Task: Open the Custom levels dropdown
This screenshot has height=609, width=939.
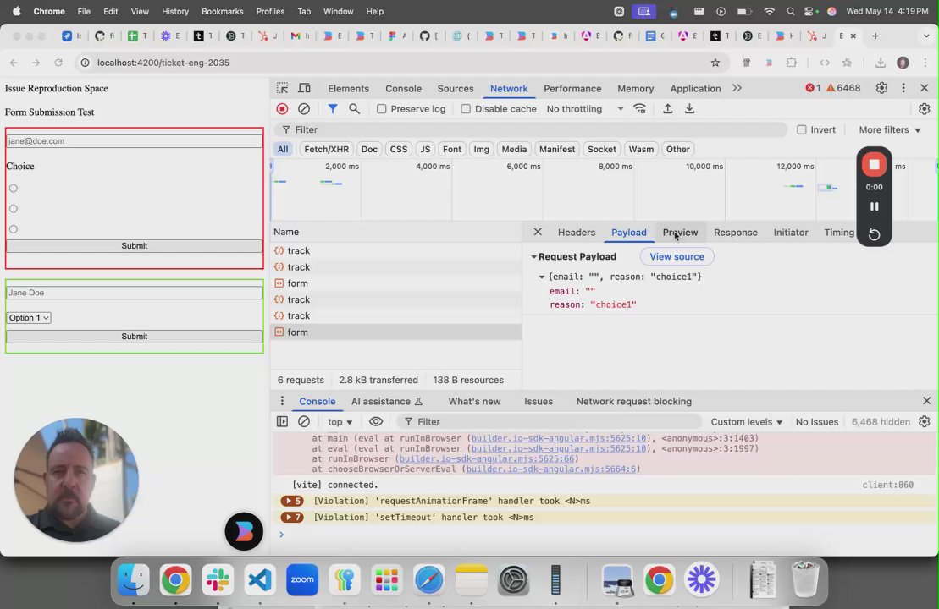Action: tap(747, 422)
